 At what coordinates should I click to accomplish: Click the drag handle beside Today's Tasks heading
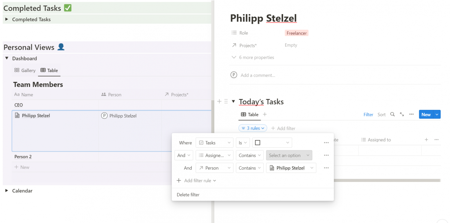pyautogui.click(x=226, y=101)
